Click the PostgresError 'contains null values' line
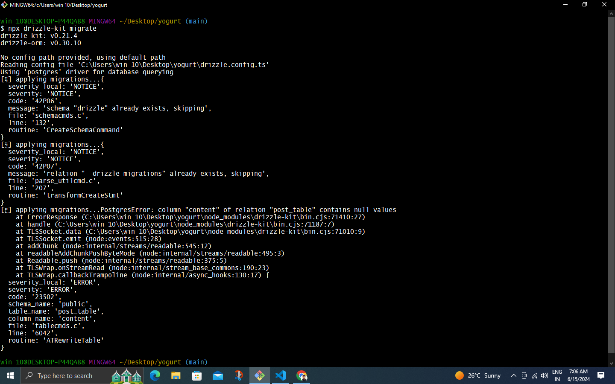The image size is (615, 384). (199, 210)
